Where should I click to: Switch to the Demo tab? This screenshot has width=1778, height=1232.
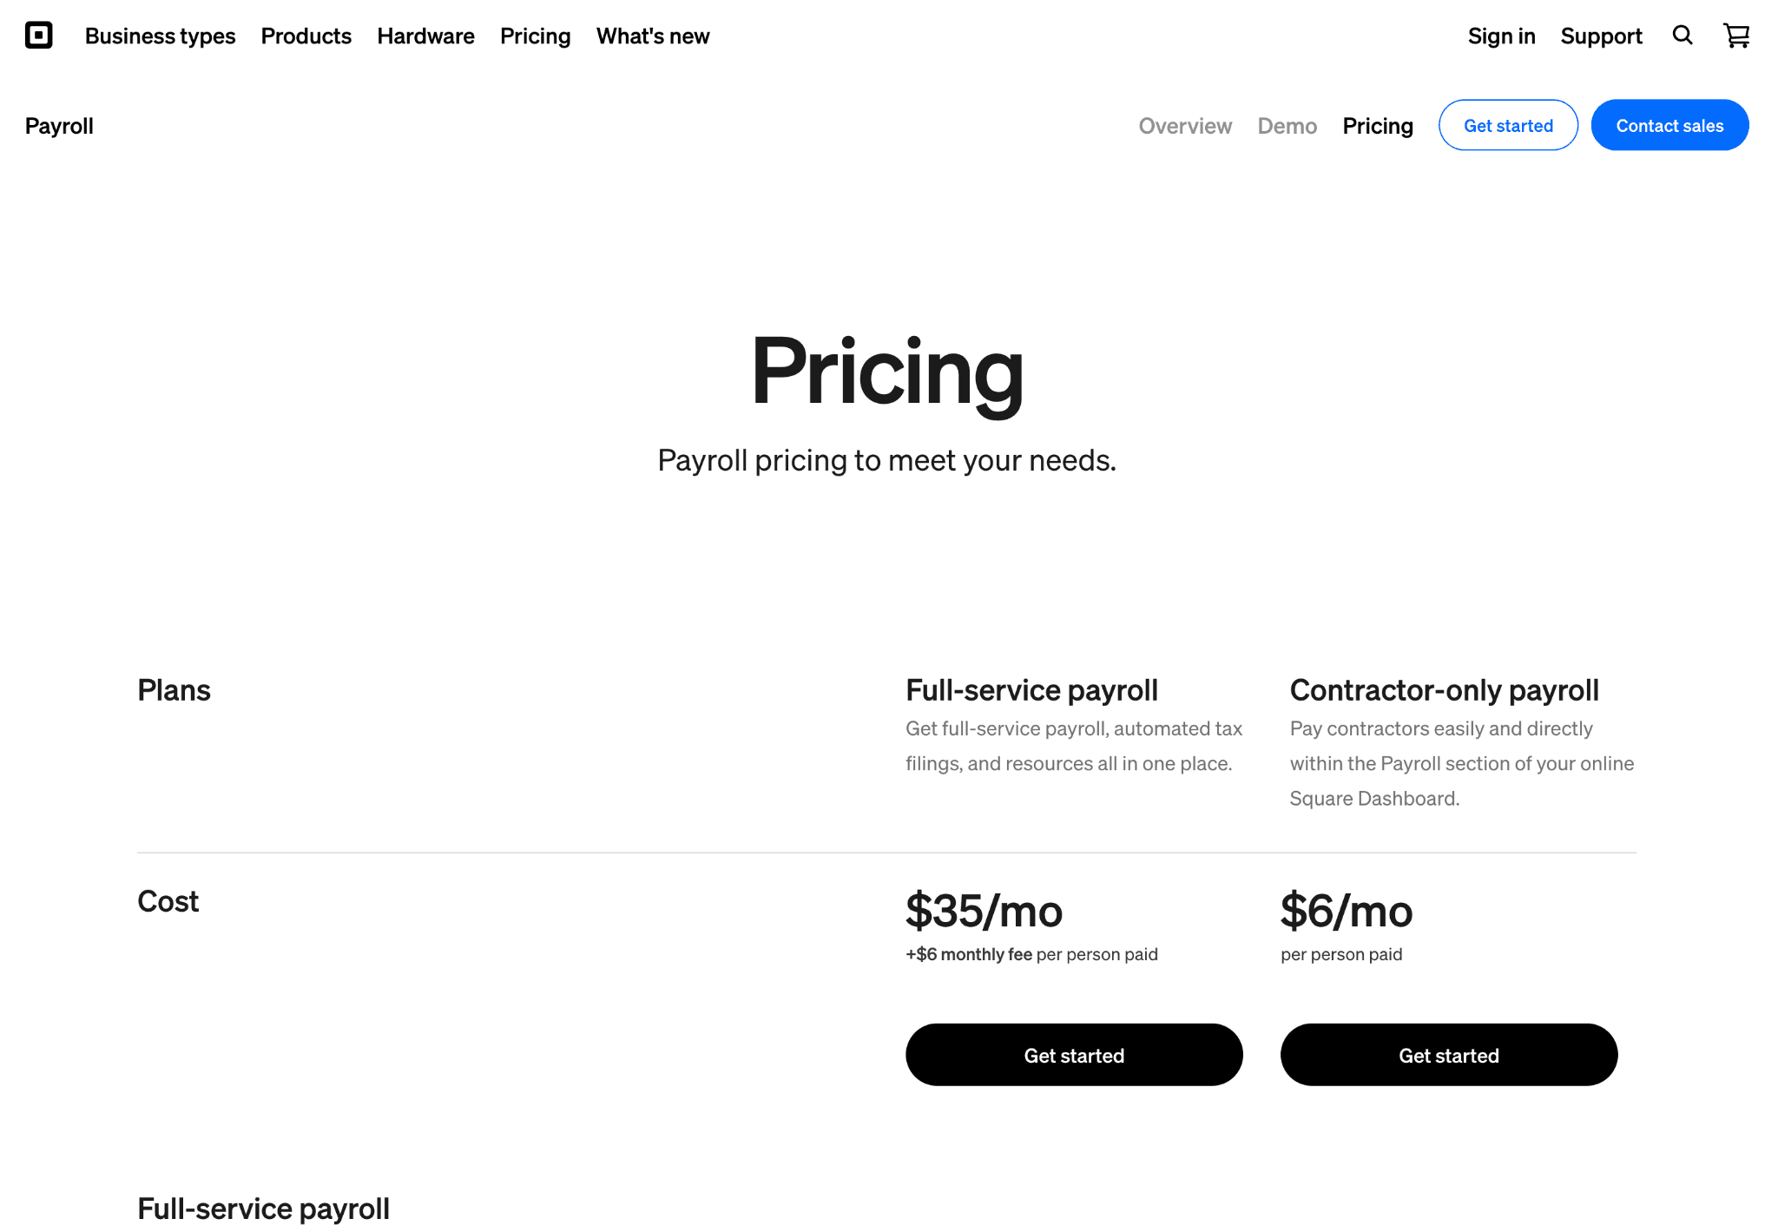(1287, 126)
